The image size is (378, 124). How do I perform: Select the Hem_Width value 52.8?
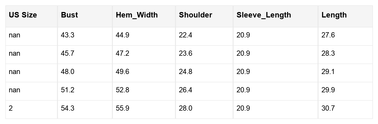point(122,90)
